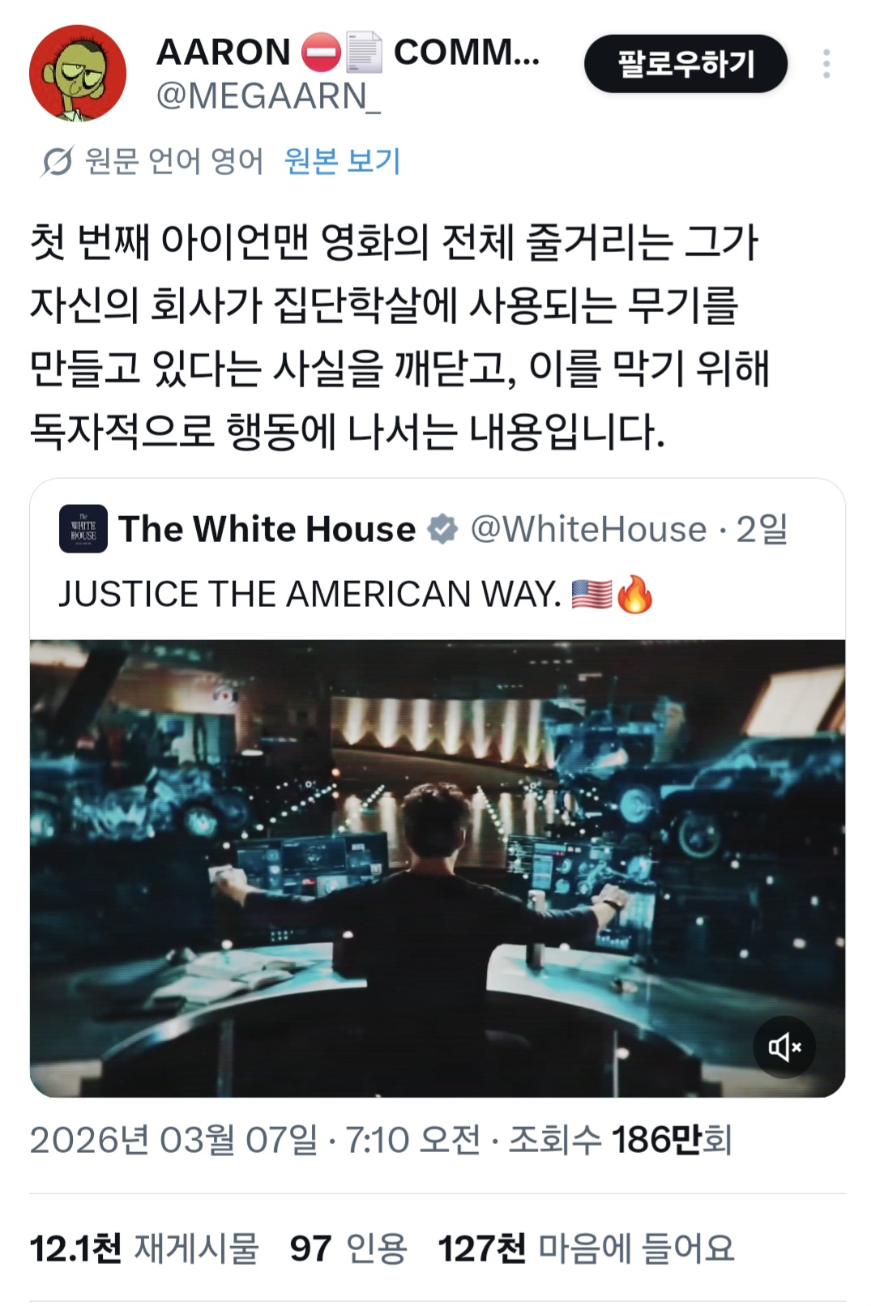View the 127천 likes list
The width and height of the screenshot is (871, 1306).
pyautogui.click(x=587, y=1248)
